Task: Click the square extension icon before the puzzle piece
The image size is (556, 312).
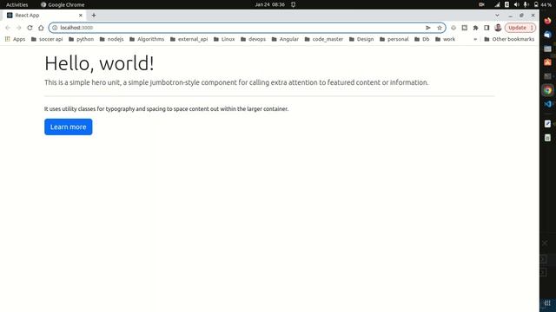Action: [465, 28]
